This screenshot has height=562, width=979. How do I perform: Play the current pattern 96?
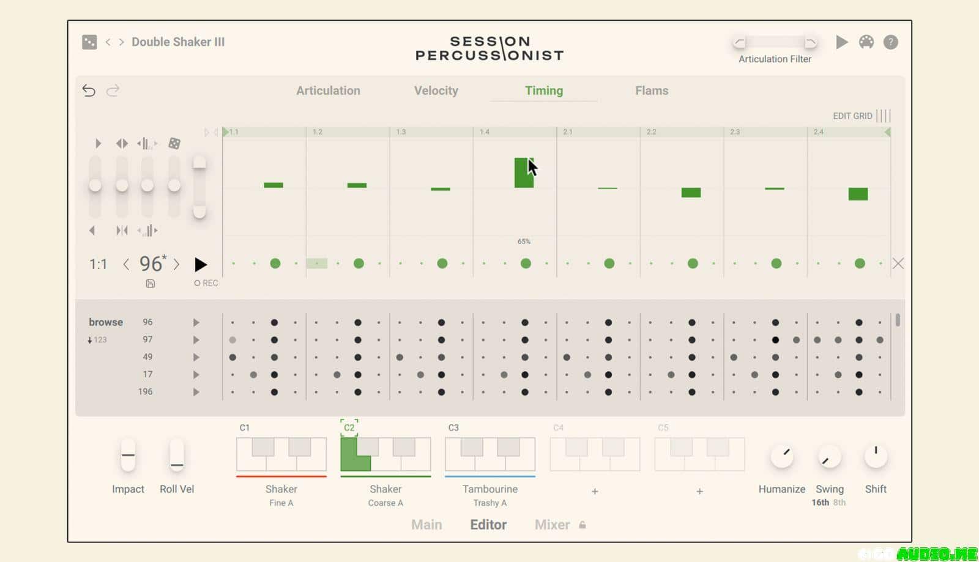(200, 264)
